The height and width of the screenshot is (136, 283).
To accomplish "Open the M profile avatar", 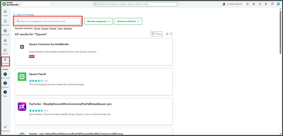I will [278, 4].
